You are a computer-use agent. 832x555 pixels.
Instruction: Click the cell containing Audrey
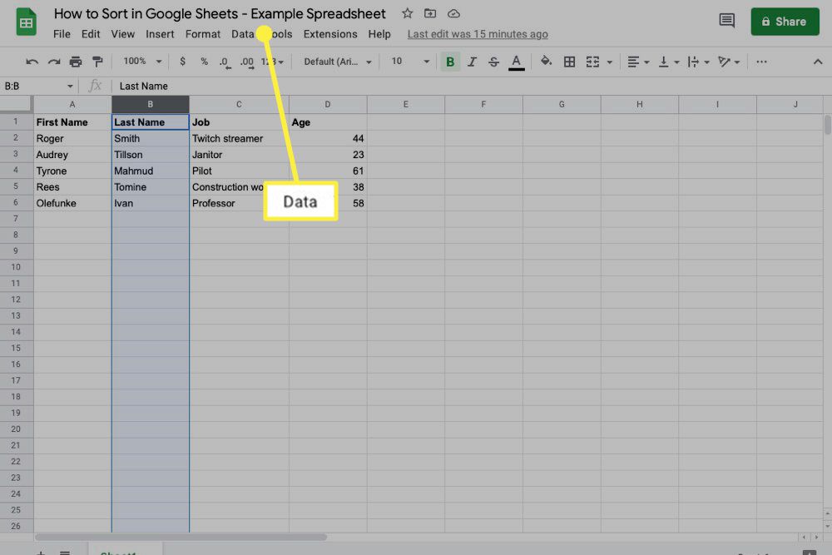pos(72,155)
